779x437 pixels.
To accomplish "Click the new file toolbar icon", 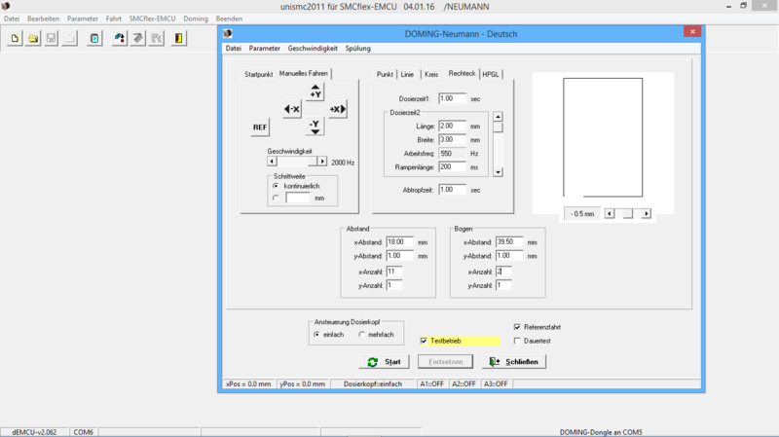I will (x=15, y=39).
